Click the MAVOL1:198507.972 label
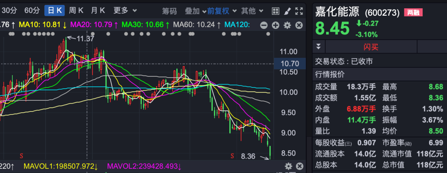 61,166
